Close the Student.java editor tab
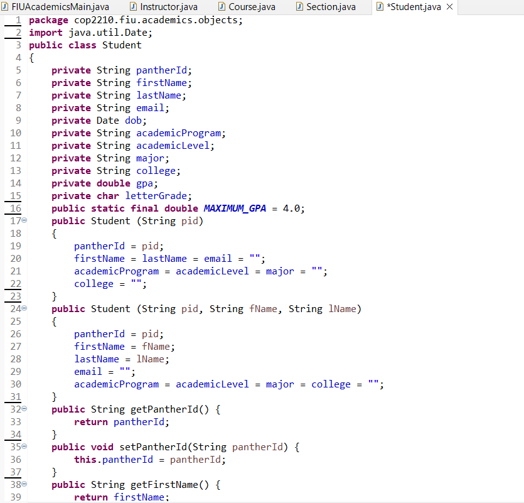The width and height of the screenshot is (524, 503). pos(450,7)
